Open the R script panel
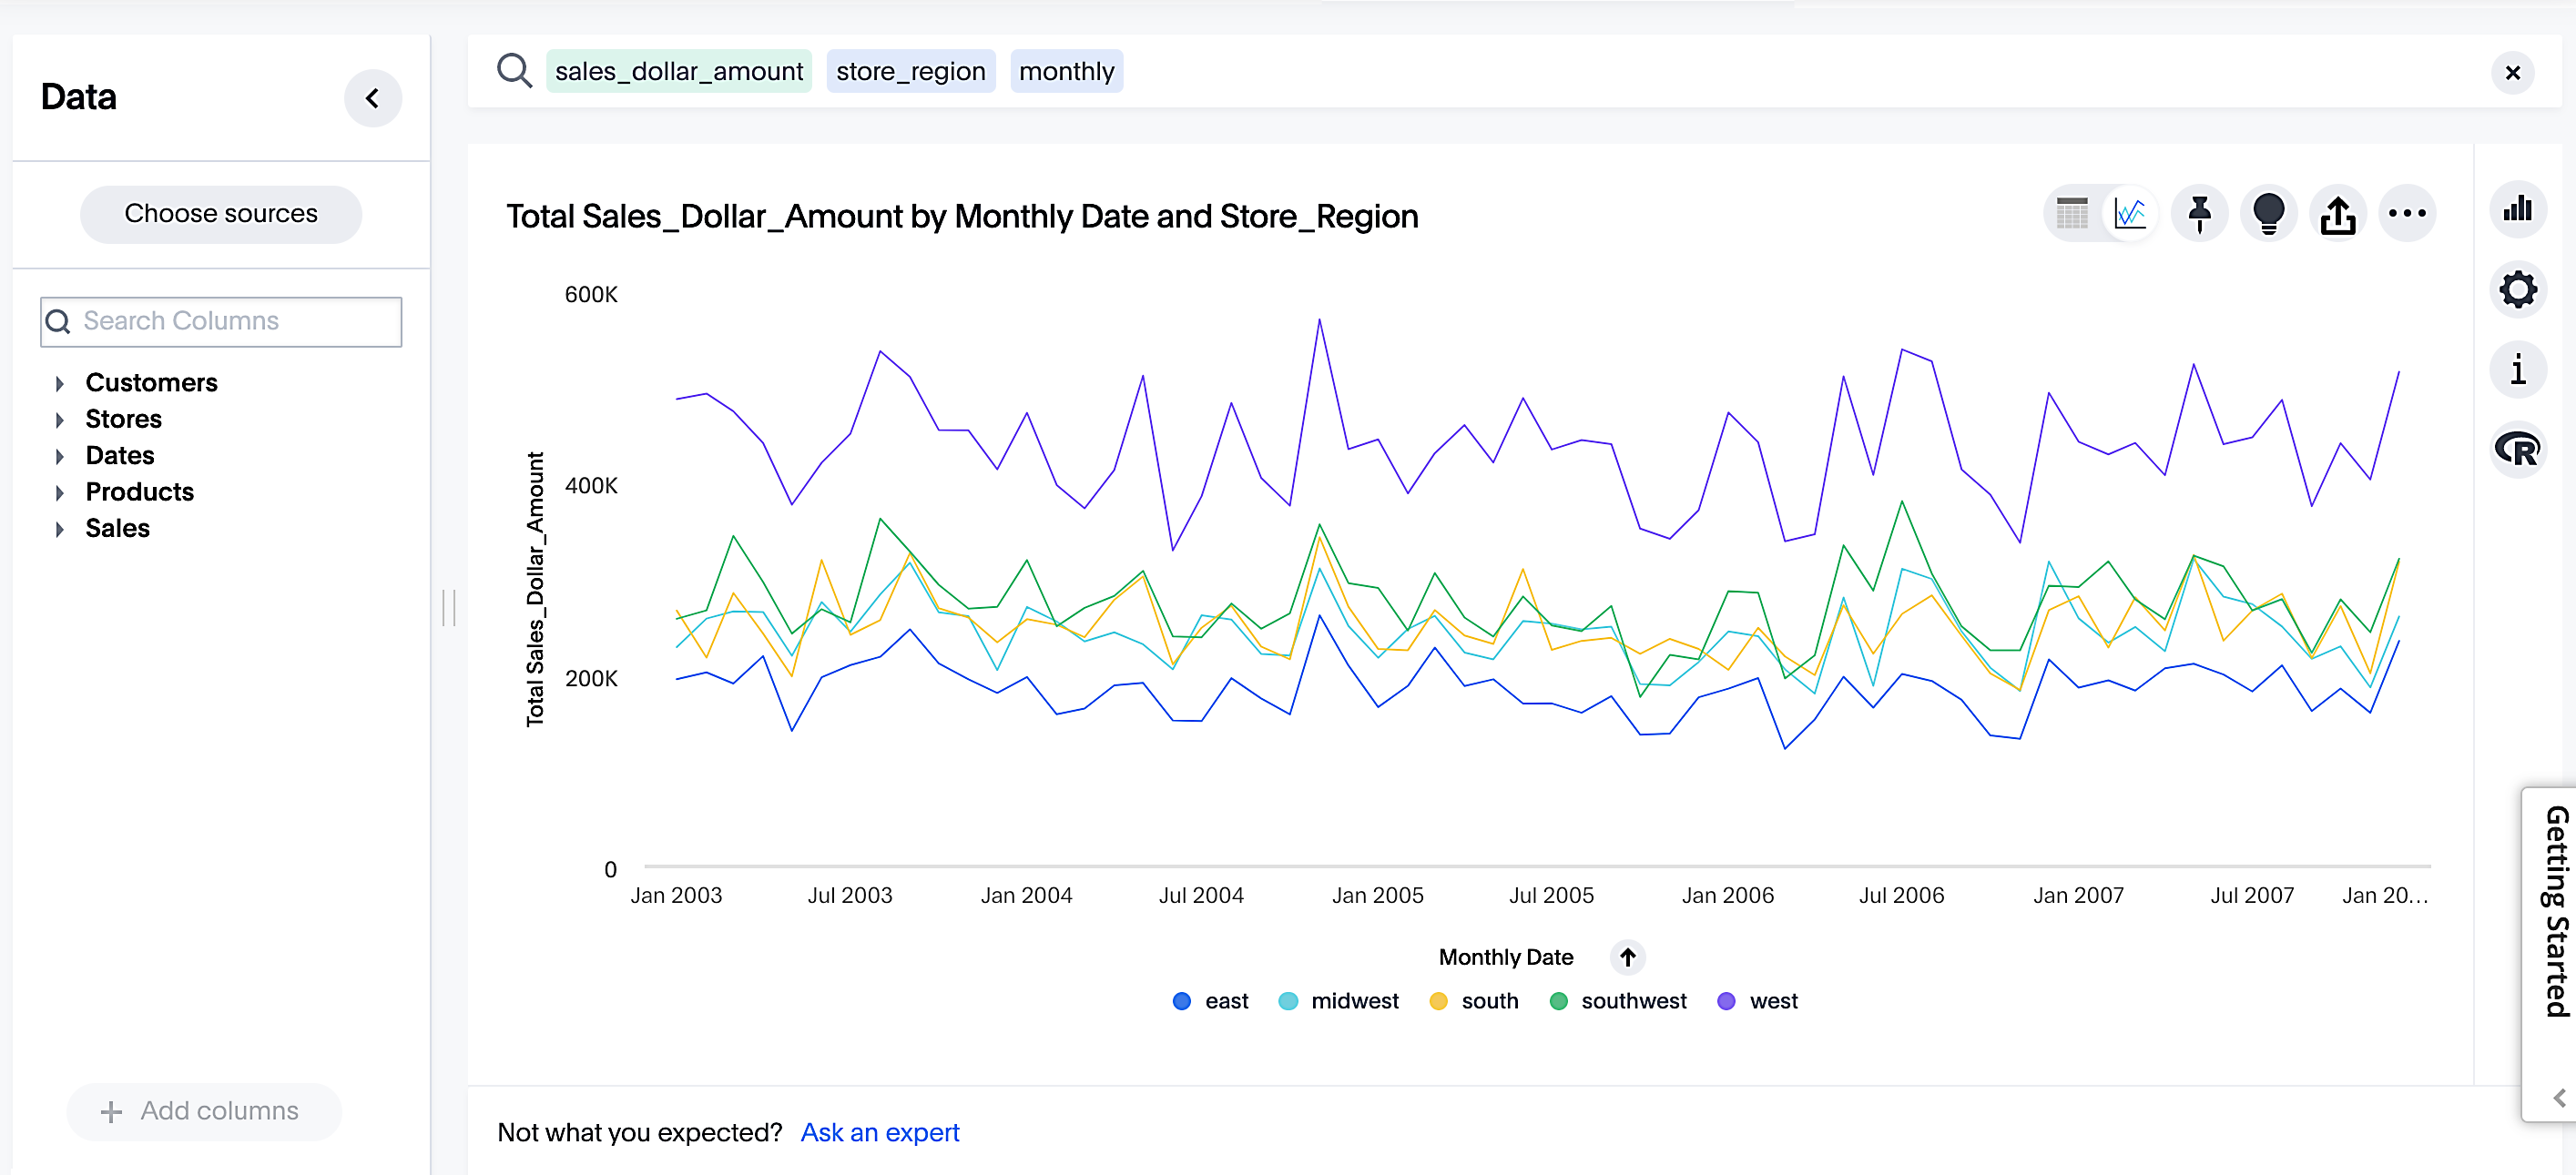This screenshot has height=1175, width=2576. point(2519,450)
